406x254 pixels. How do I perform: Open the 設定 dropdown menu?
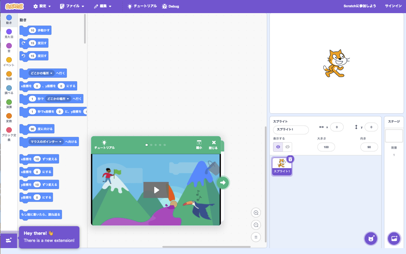(42, 6)
